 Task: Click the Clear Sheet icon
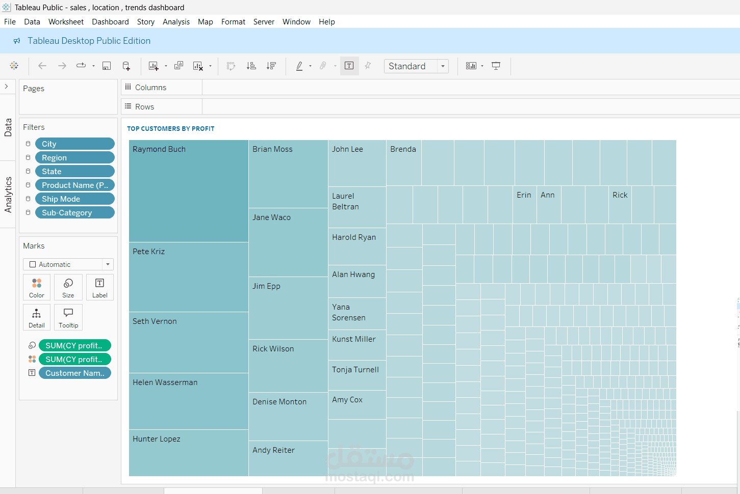(x=198, y=66)
